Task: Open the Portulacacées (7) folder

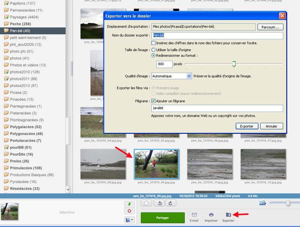Action: (25, 140)
